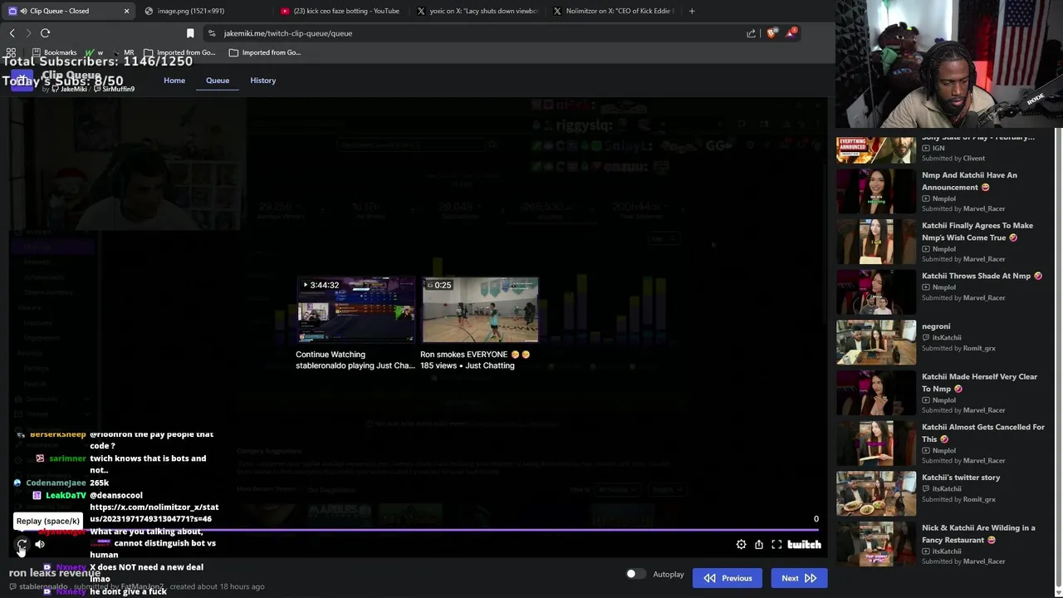Screen dimensions: 1063x598
Task: Close the Clip Queue browser tab
Action: click(126, 11)
